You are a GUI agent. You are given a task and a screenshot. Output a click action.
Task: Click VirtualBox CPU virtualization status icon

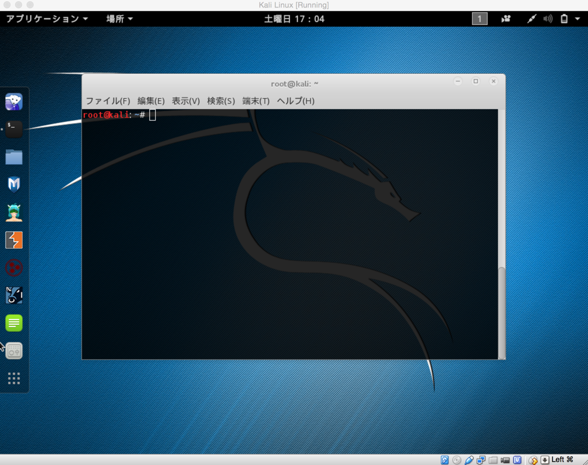pyautogui.click(x=517, y=460)
